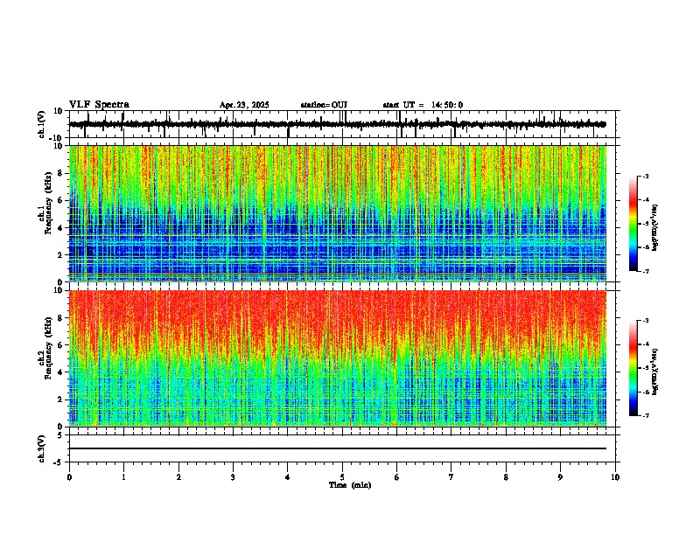Screen dimensions: 693x535
Task: Click the time axis tick label "2"
Action: pos(178,477)
